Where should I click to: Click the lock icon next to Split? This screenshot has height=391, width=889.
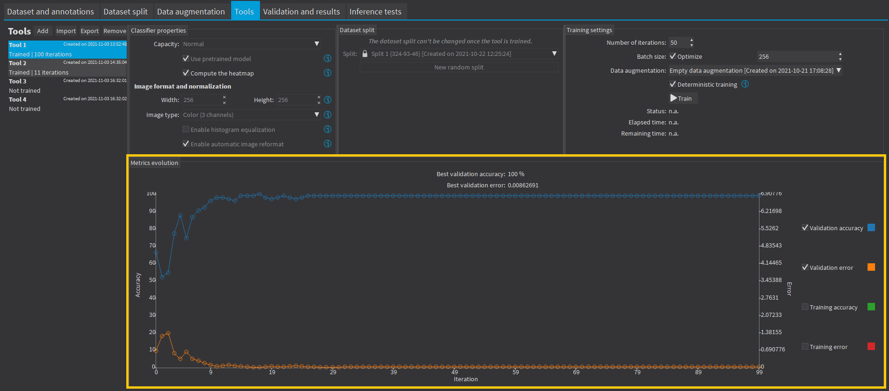[x=365, y=54]
